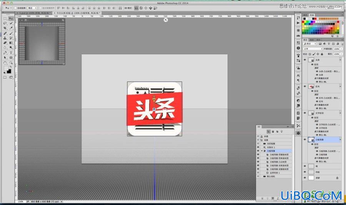Hide the 头条 layer

pos(305,60)
